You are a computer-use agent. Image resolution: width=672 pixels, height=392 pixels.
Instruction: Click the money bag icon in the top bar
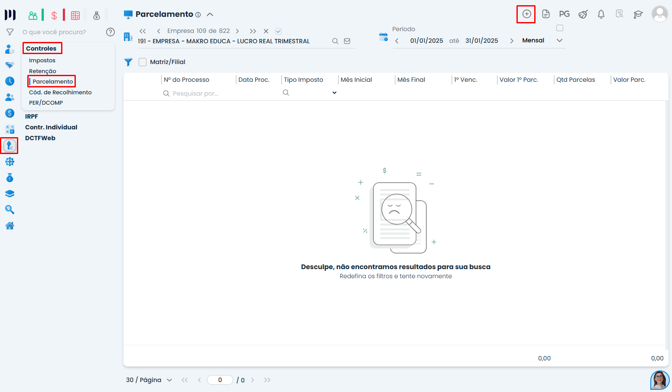[x=97, y=16]
